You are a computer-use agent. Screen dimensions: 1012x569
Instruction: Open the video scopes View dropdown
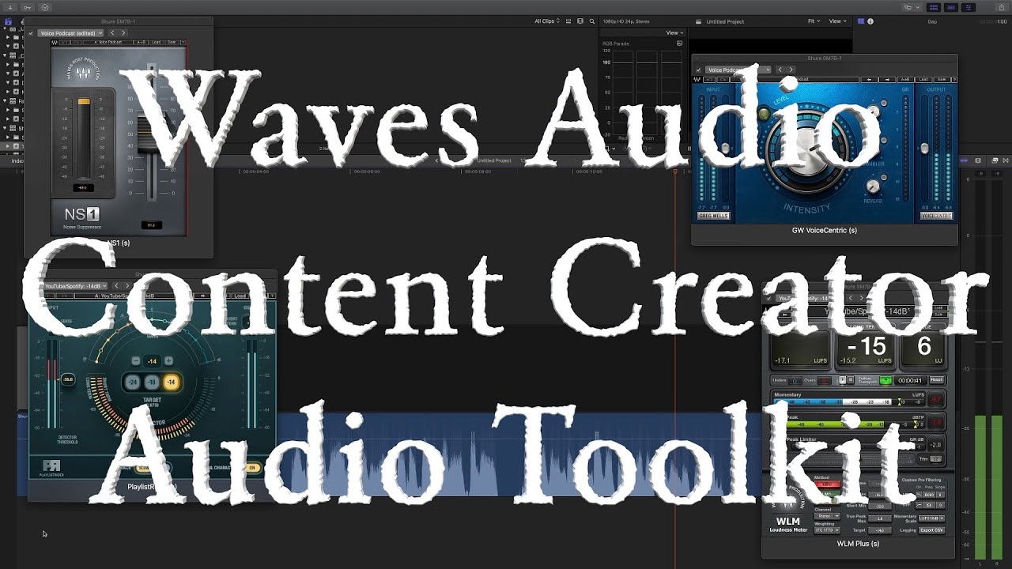(674, 32)
